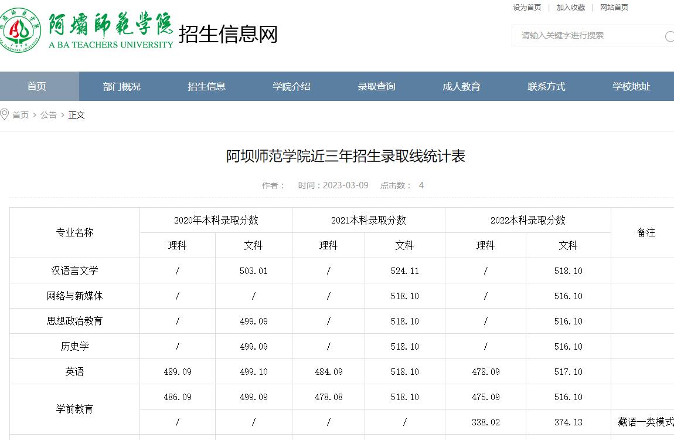
Task: Open the 招生信息 navigation menu
Action: [x=207, y=86]
